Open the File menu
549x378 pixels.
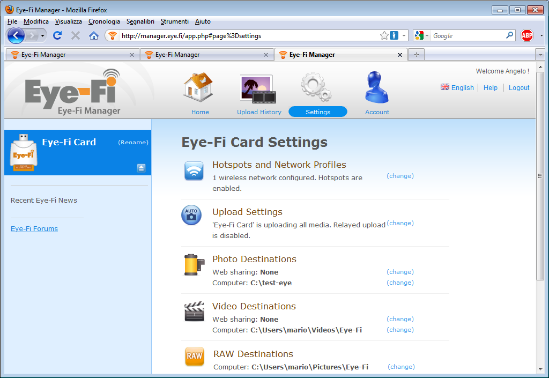pyautogui.click(x=12, y=21)
